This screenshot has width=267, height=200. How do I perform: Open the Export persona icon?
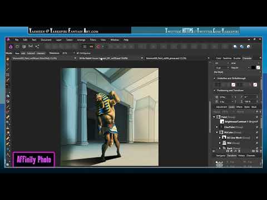coord(37,47)
